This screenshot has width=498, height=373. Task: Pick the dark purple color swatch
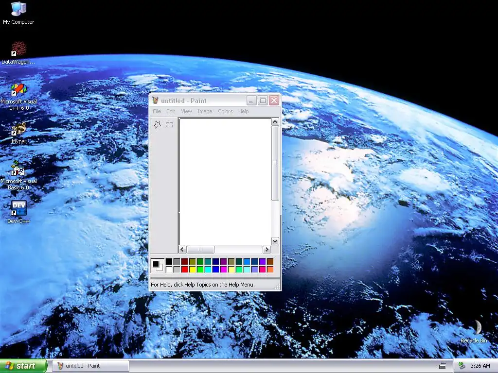coord(224,262)
